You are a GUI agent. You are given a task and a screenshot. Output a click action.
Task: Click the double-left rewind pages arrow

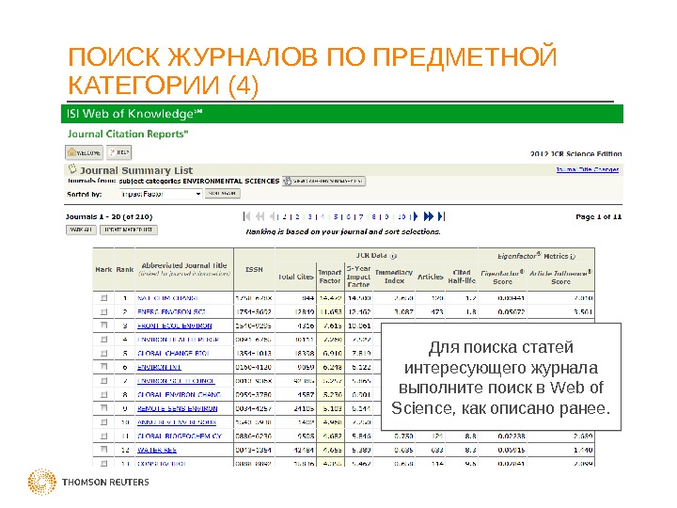(x=260, y=216)
